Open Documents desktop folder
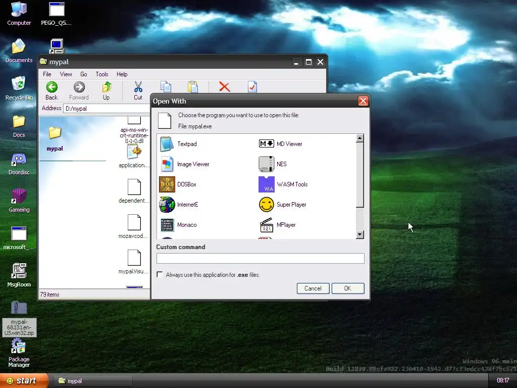The height and width of the screenshot is (388, 517). 19,51
